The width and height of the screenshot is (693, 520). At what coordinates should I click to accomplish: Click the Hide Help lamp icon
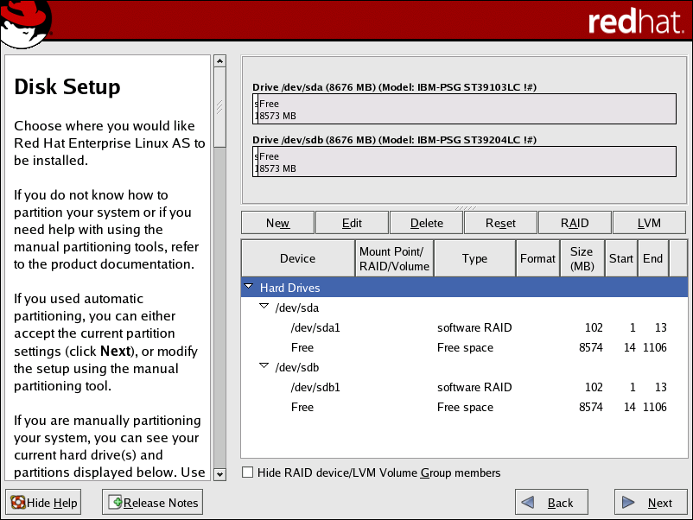point(17,502)
